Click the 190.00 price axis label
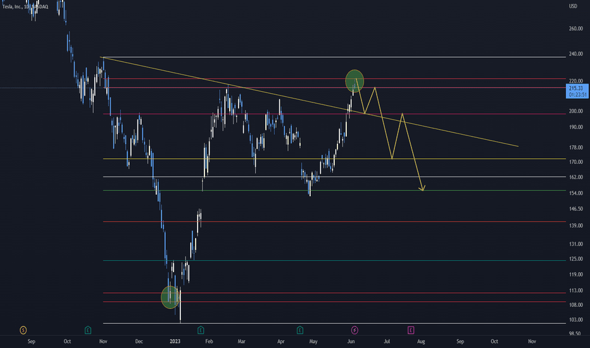 click(575, 127)
